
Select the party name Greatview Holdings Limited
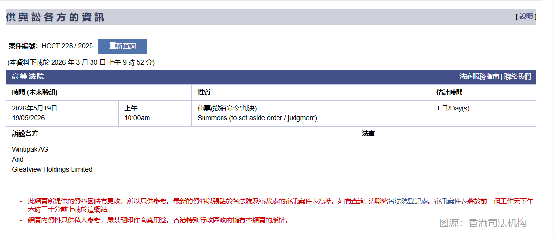coord(52,170)
